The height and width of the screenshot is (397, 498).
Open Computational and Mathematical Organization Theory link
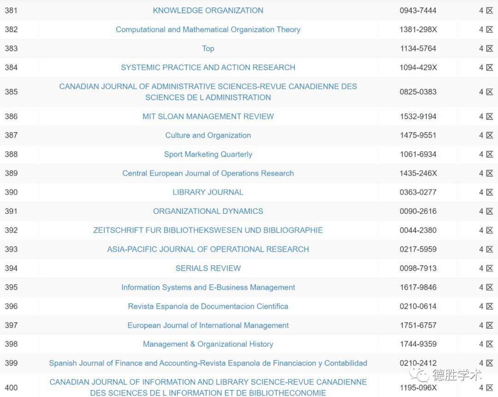208,30
